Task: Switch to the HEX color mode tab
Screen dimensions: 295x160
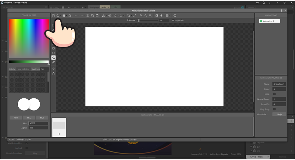Action: coord(42,117)
